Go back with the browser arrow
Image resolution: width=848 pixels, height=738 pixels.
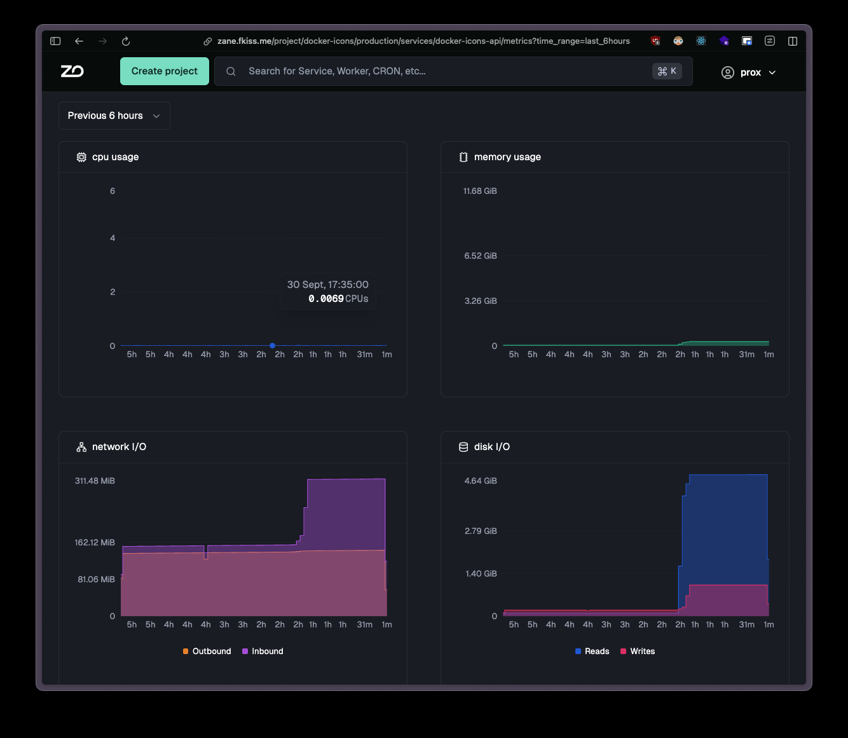pos(79,41)
